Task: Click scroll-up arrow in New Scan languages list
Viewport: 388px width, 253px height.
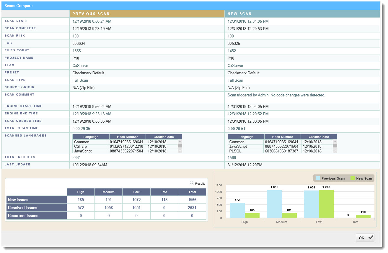Action: point(335,142)
